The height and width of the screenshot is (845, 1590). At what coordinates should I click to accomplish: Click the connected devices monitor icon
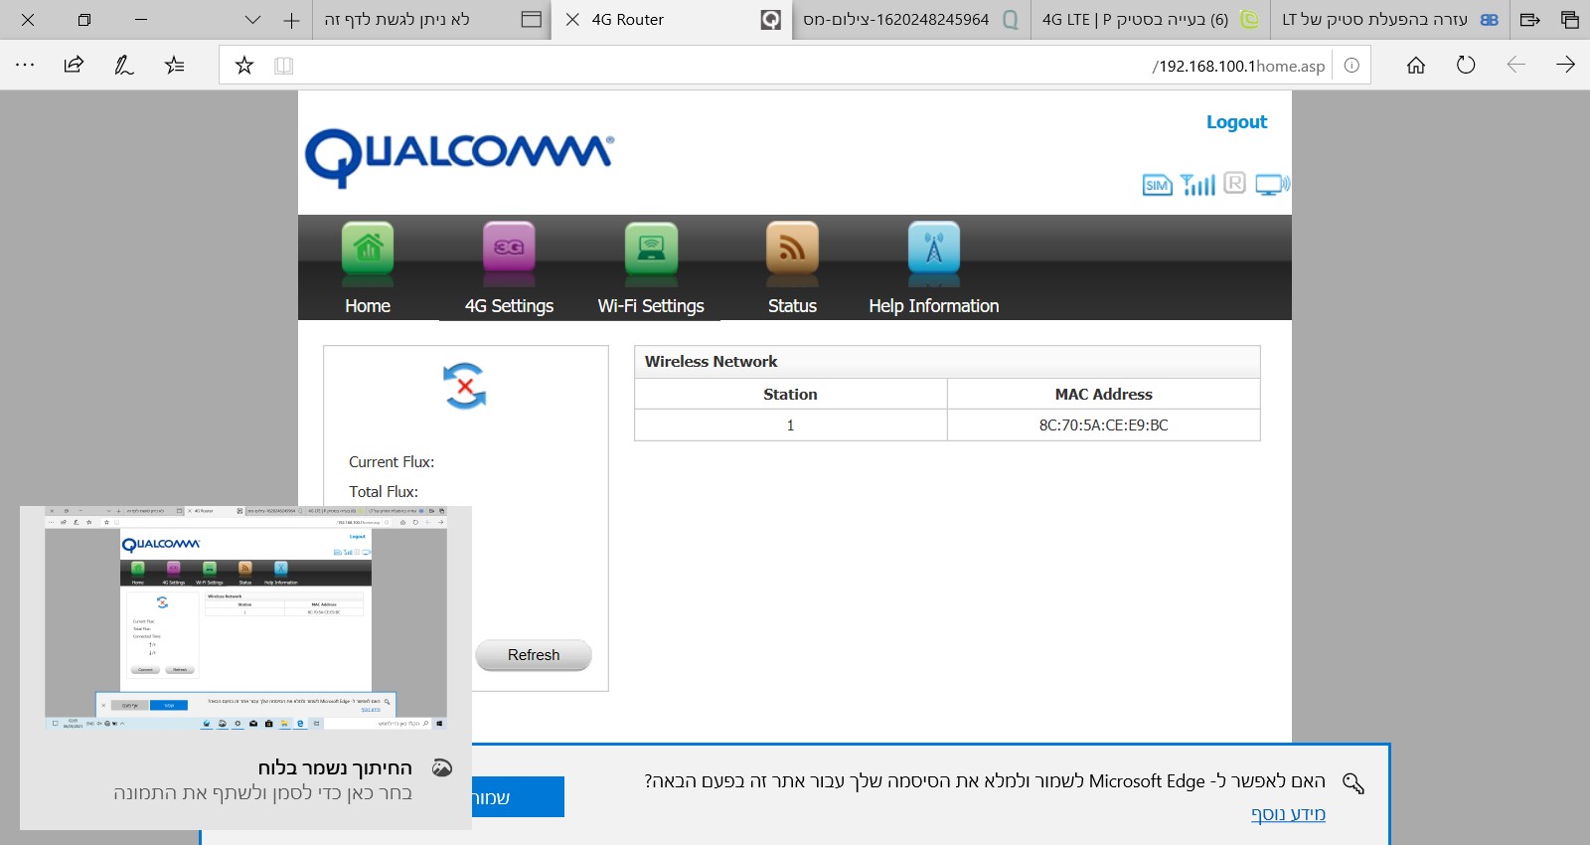tap(1272, 185)
